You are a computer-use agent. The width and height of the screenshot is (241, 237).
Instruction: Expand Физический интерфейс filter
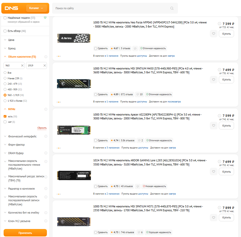[22, 136]
